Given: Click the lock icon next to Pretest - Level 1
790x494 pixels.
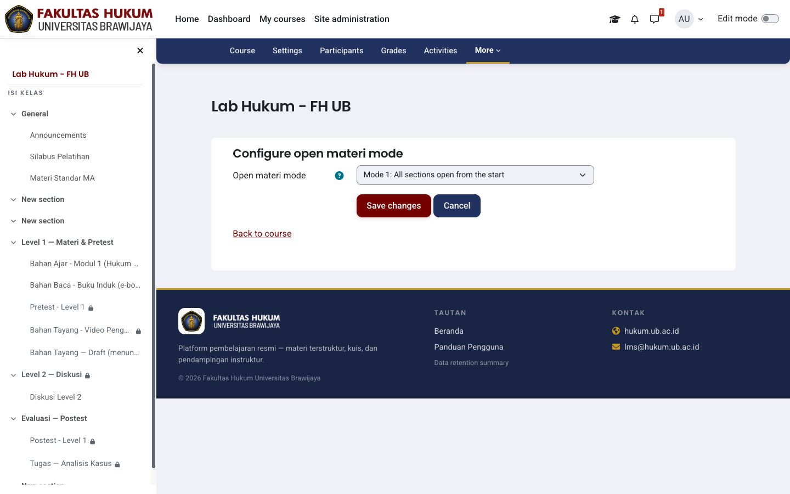Looking at the screenshot, I should pos(91,308).
